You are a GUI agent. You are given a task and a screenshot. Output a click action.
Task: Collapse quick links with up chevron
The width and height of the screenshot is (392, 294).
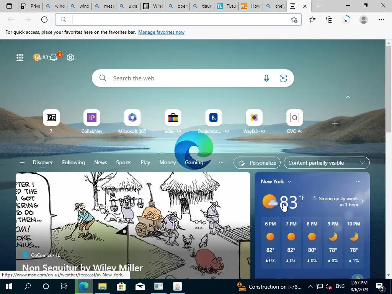pos(348,97)
